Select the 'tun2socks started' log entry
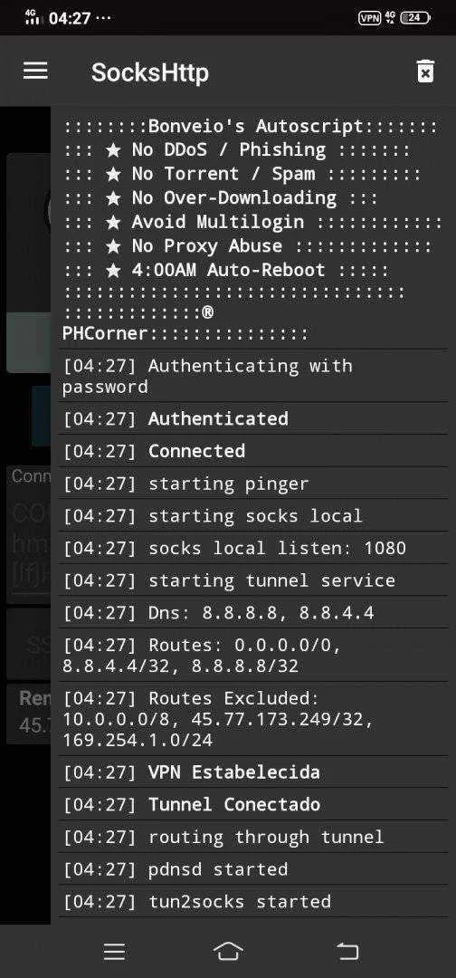 click(253, 901)
